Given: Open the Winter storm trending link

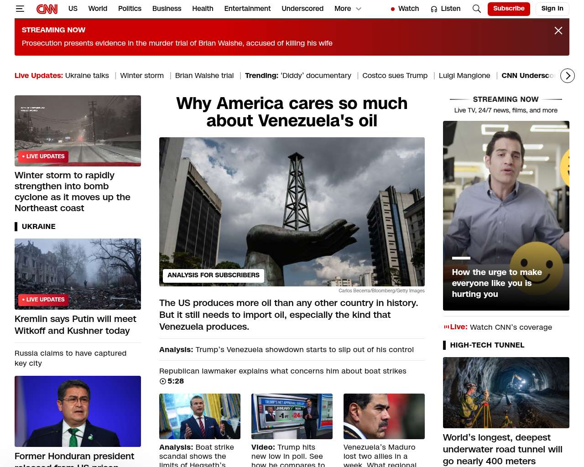Looking at the screenshot, I should point(142,76).
